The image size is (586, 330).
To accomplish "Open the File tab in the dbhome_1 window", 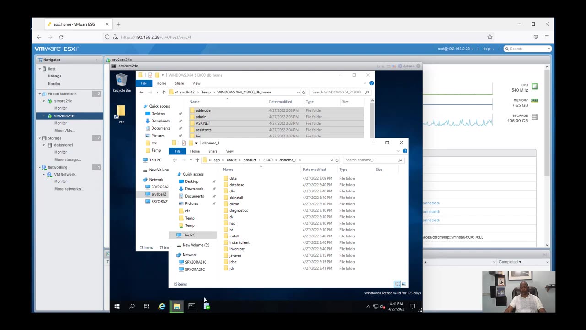I will 177,151.
